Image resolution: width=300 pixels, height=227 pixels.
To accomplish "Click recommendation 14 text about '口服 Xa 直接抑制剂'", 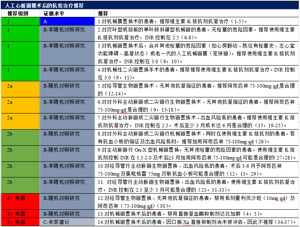I will [197, 222].
